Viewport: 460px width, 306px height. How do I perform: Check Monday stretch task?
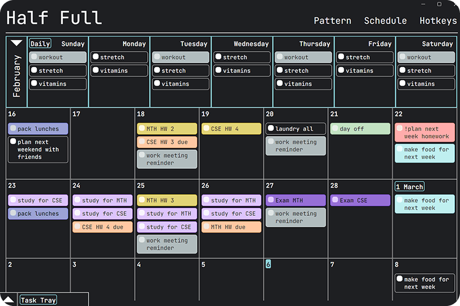click(95, 56)
